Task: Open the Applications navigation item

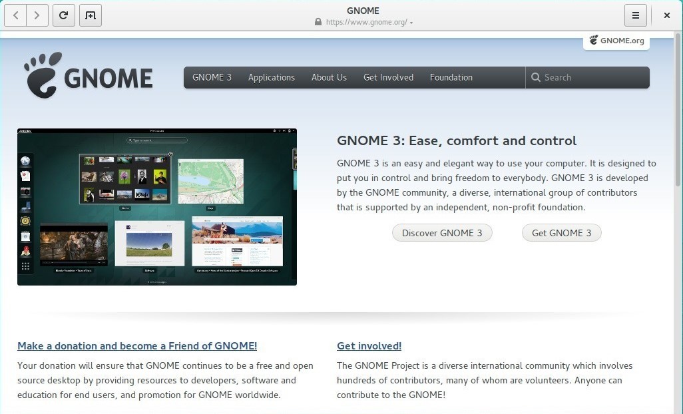Action: 272,77
